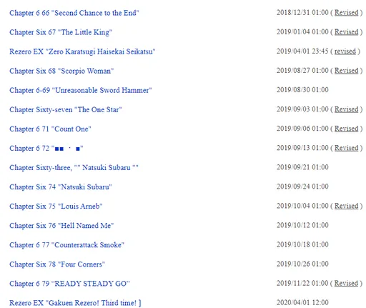Open Chapter Sixty-three Natsuki Subaru link
The height and width of the screenshot is (308, 366).
(74, 167)
